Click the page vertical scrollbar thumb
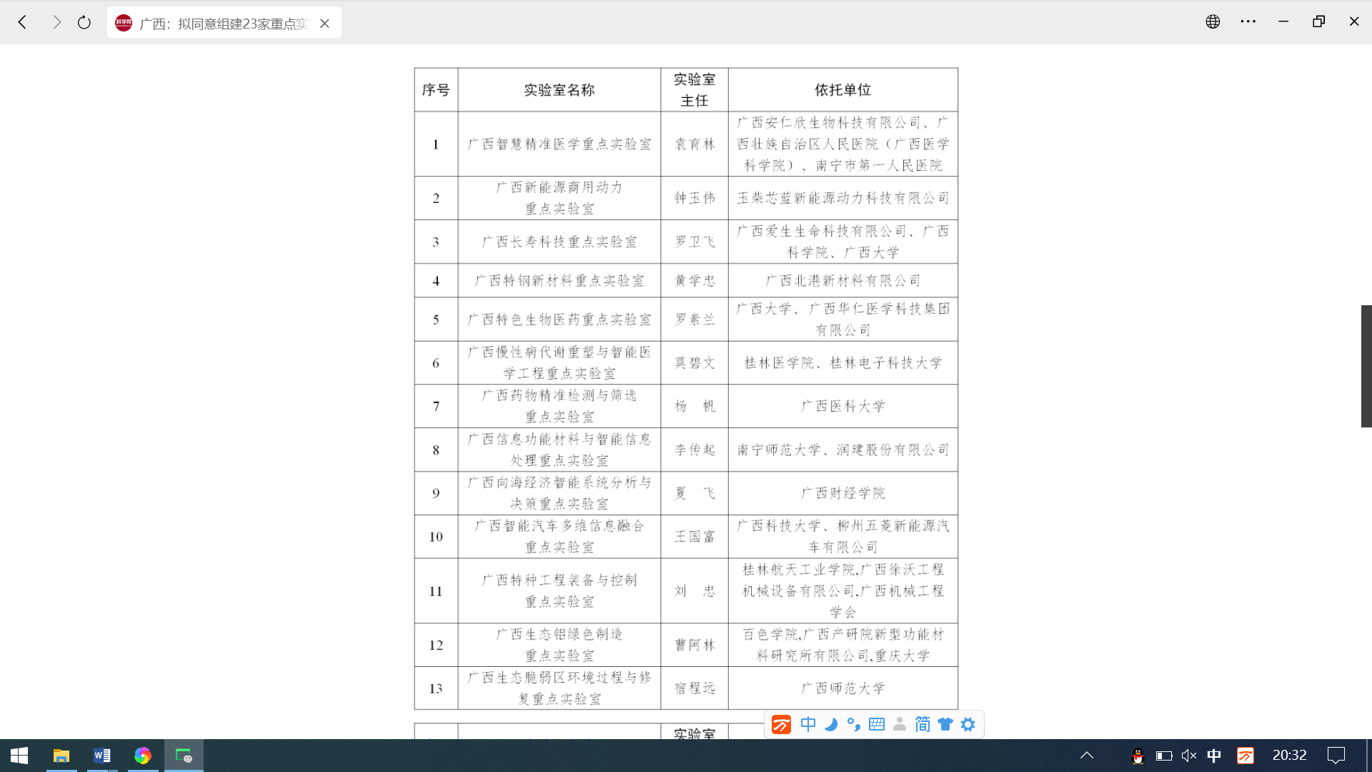Image resolution: width=1372 pixels, height=772 pixels. pyautogui.click(x=1366, y=366)
